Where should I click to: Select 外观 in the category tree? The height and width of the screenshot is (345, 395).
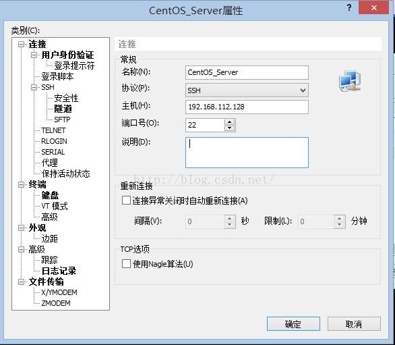coord(37,228)
